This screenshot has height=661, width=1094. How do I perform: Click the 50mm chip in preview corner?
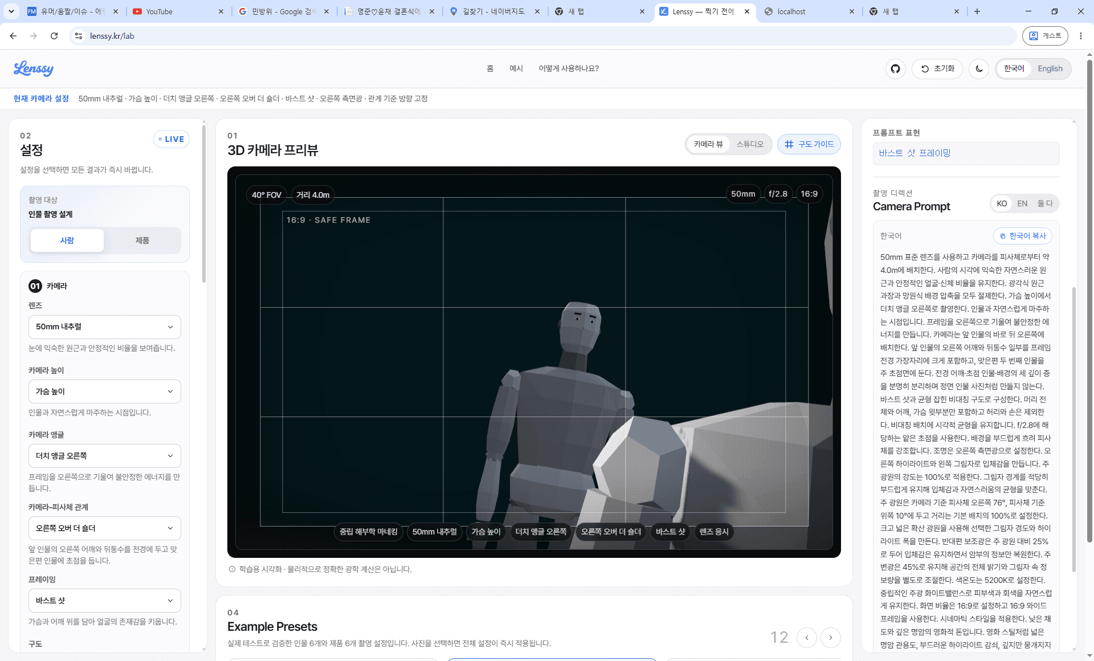click(x=743, y=194)
